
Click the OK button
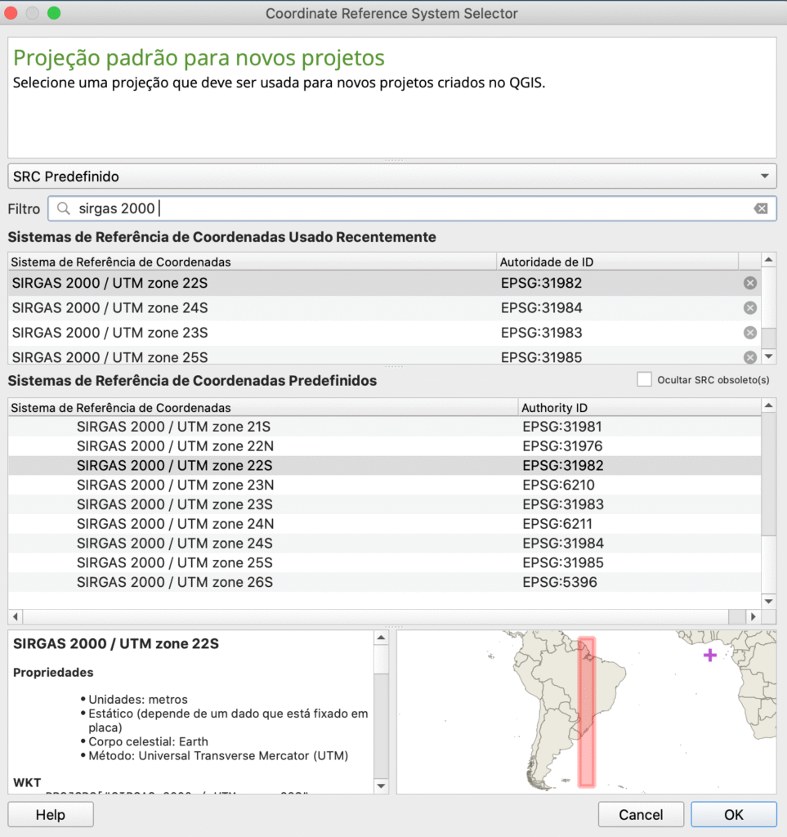[734, 815]
